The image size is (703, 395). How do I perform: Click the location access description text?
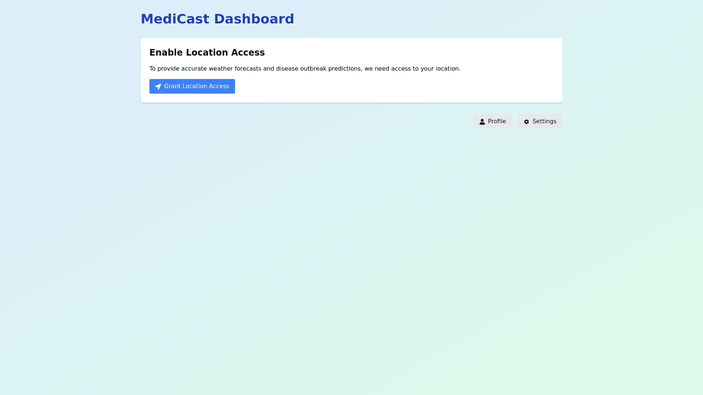305,69
